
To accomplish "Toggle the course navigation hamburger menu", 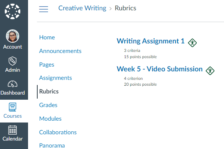I will coord(44,9).
